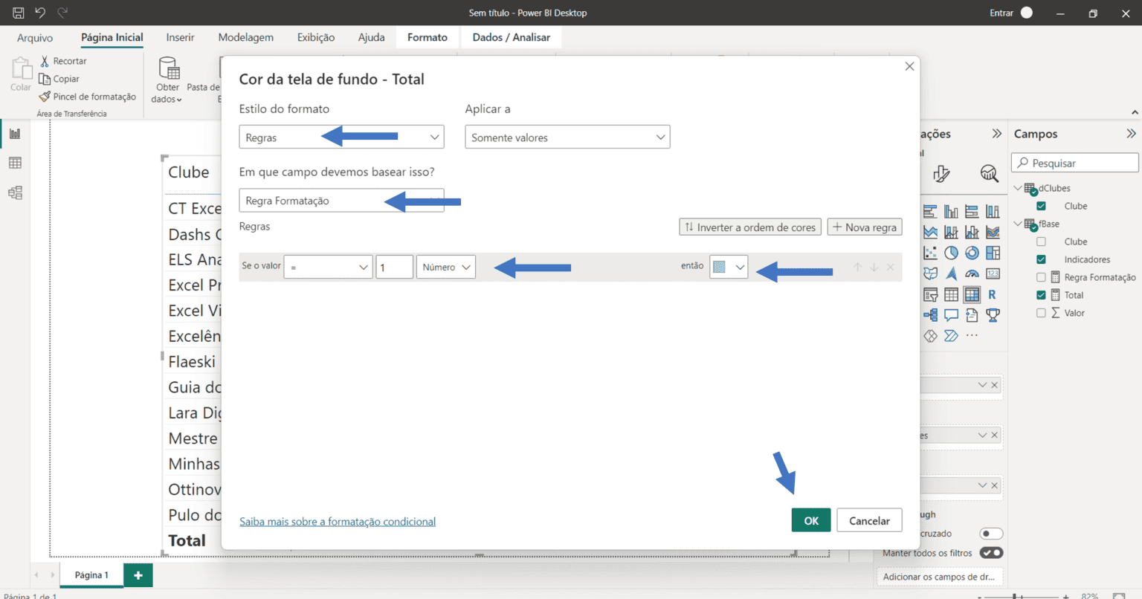Click the value input containing 1
This screenshot has height=599, width=1142.
[394, 267]
